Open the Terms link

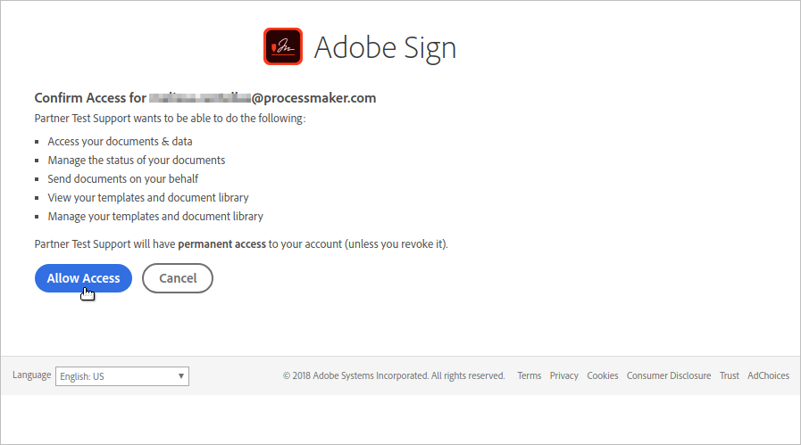(529, 375)
